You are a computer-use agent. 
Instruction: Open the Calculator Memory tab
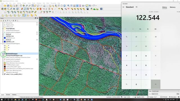click(x=172, y=7)
